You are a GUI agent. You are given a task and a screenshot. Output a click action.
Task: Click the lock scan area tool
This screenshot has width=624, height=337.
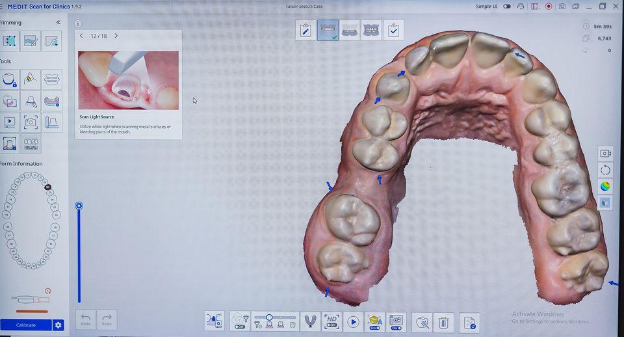coord(10,80)
